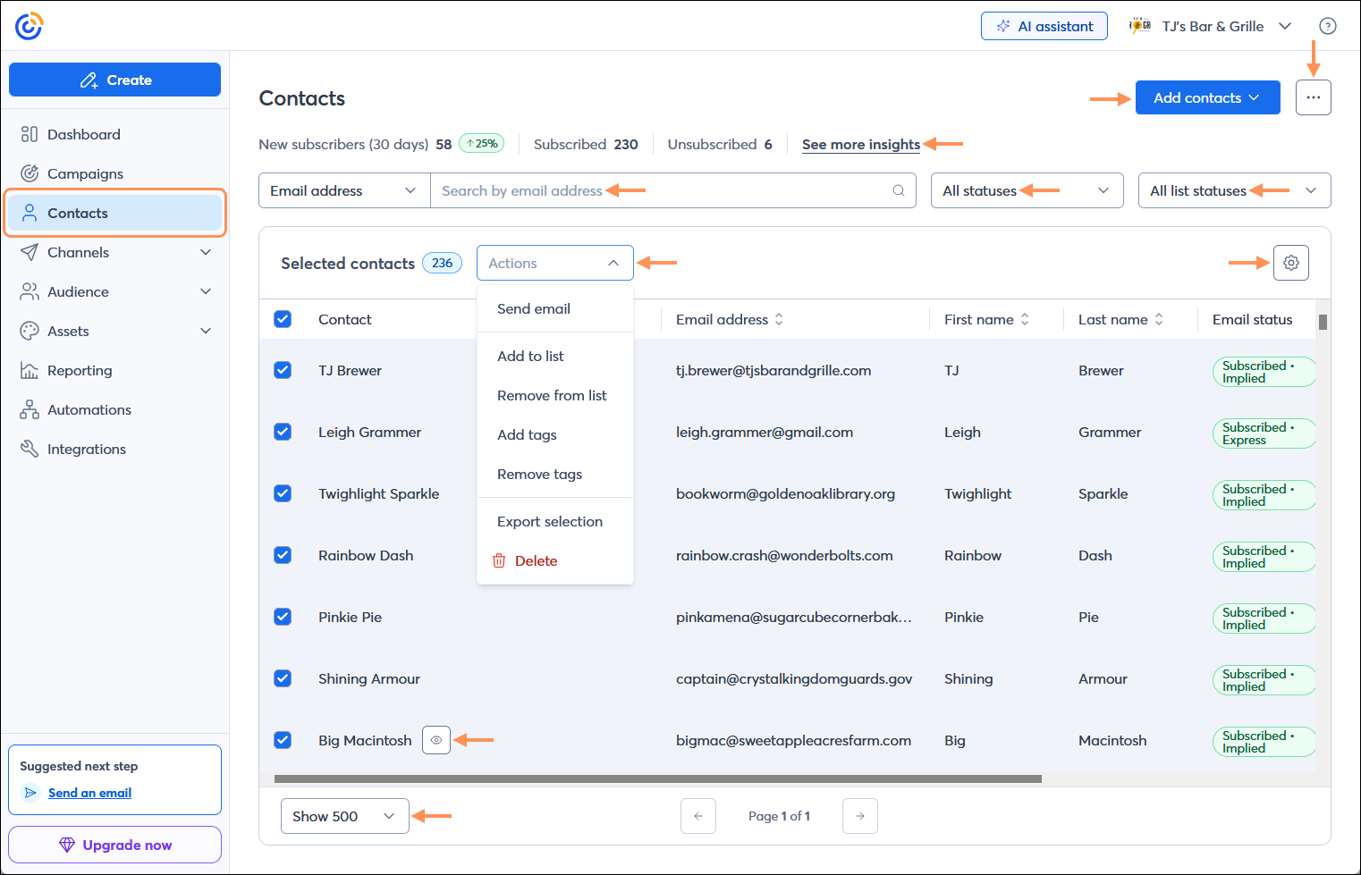Open the Reporting section

coord(80,370)
